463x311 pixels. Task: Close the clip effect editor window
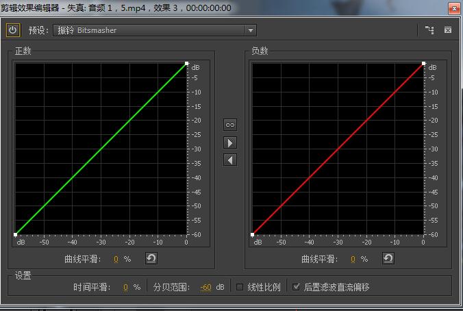(x=454, y=9)
